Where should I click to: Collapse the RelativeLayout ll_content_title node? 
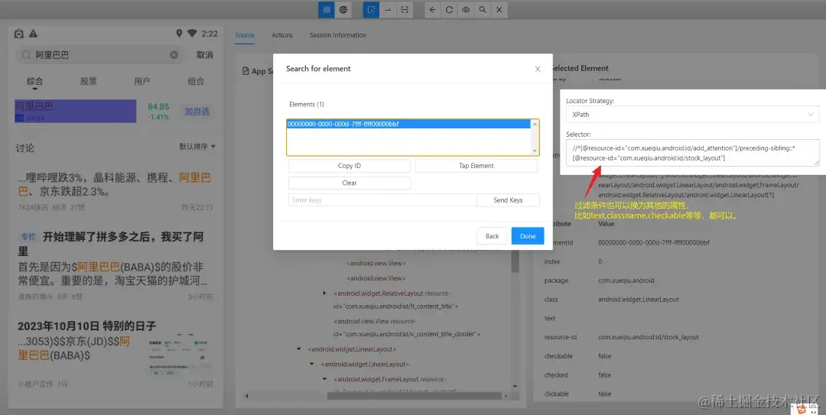[x=324, y=293]
